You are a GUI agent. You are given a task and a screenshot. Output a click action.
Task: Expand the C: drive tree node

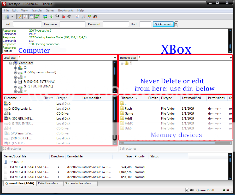tap(15, 68)
